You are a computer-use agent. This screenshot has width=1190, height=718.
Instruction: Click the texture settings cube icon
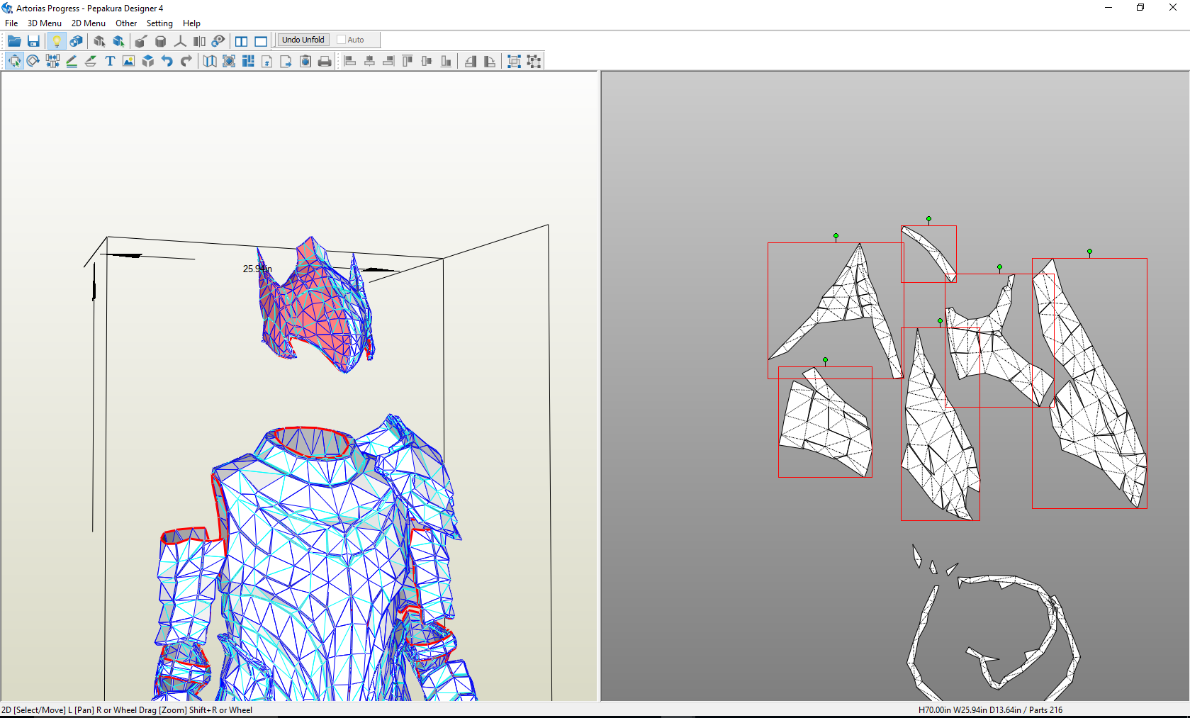pyautogui.click(x=76, y=41)
